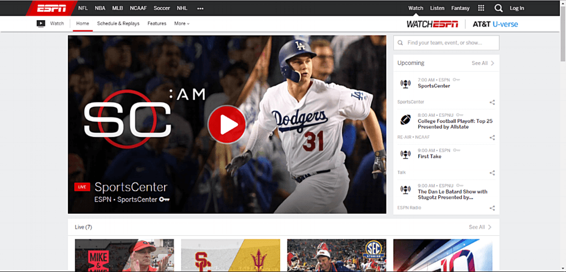The image size is (566, 272).
Task: Share the First Take listing
Action: [x=492, y=173]
